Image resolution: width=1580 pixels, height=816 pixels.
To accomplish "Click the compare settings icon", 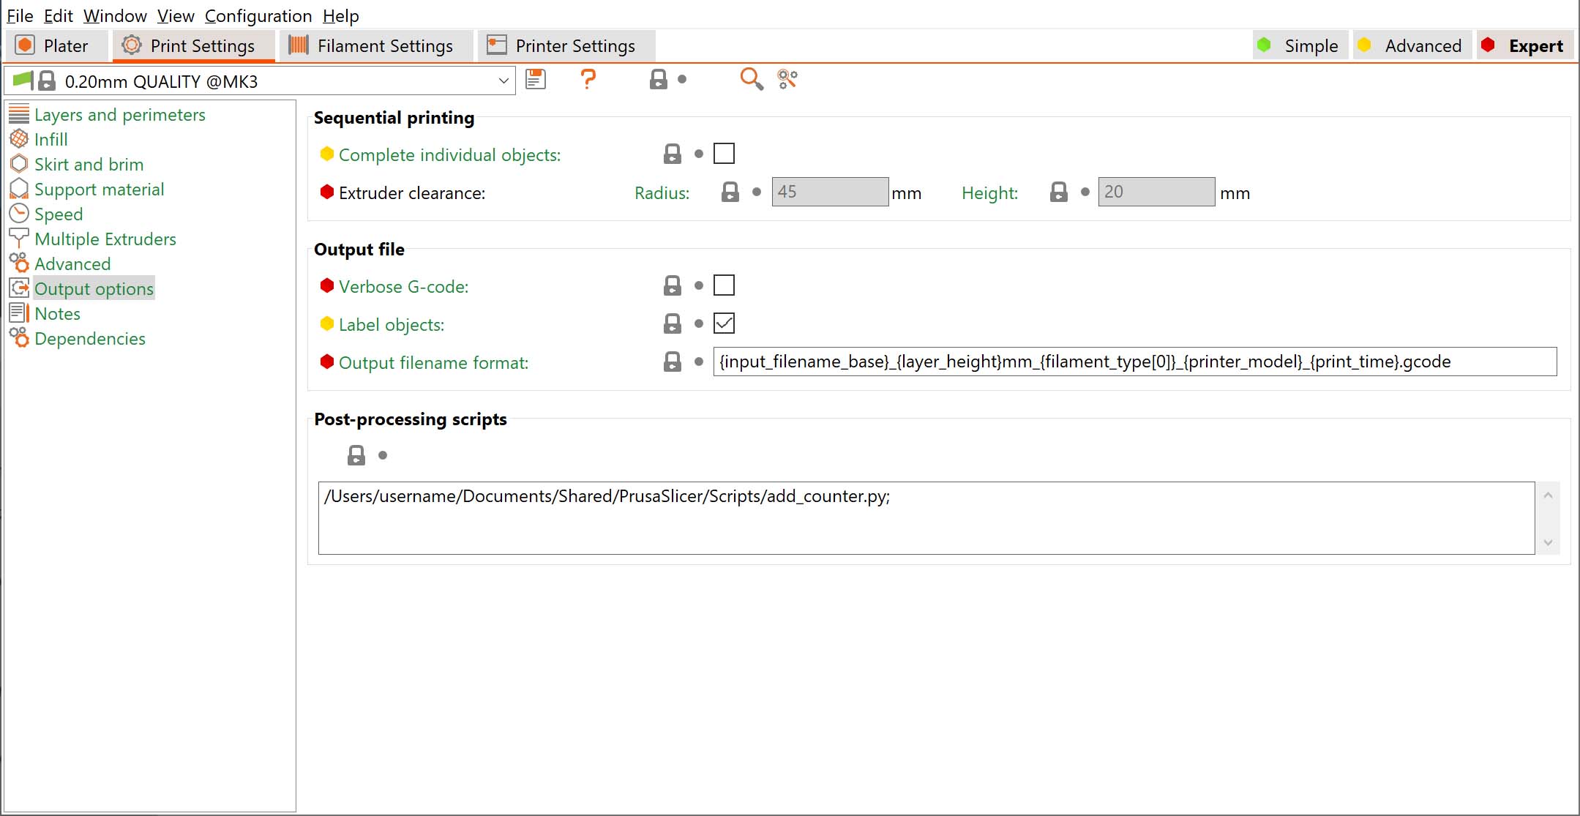I will [787, 79].
